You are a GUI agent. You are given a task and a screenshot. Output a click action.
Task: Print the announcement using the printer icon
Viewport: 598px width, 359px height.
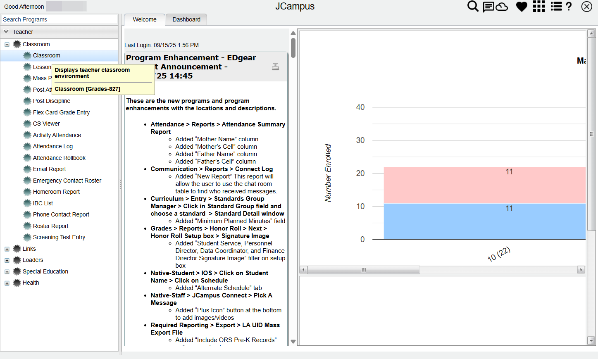point(275,67)
